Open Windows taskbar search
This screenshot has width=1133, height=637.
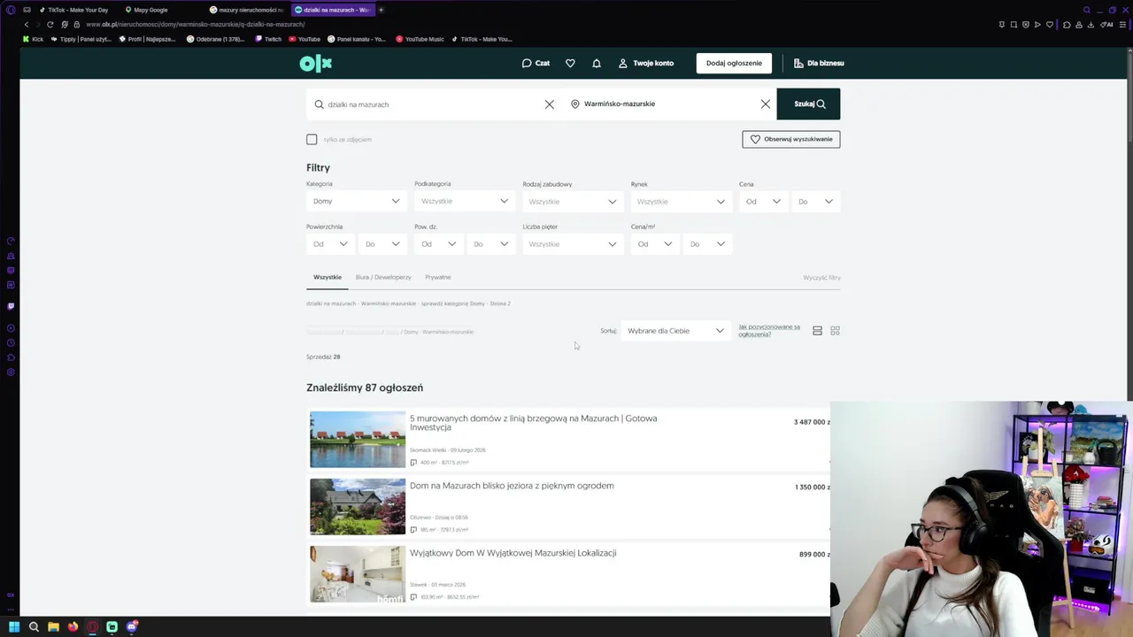point(34,627)
